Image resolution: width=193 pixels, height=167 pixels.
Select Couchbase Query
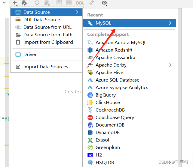[x=129, y=118]
